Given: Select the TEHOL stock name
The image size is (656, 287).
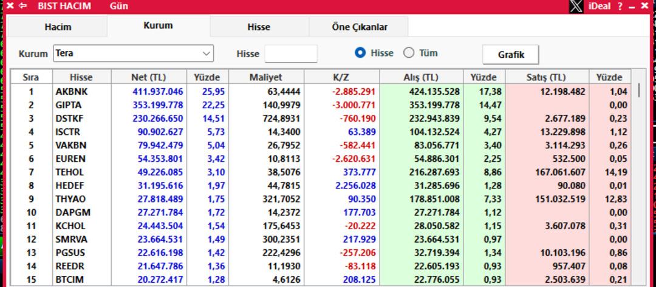Looking at the screenshot, I should [x=69, y=172].
